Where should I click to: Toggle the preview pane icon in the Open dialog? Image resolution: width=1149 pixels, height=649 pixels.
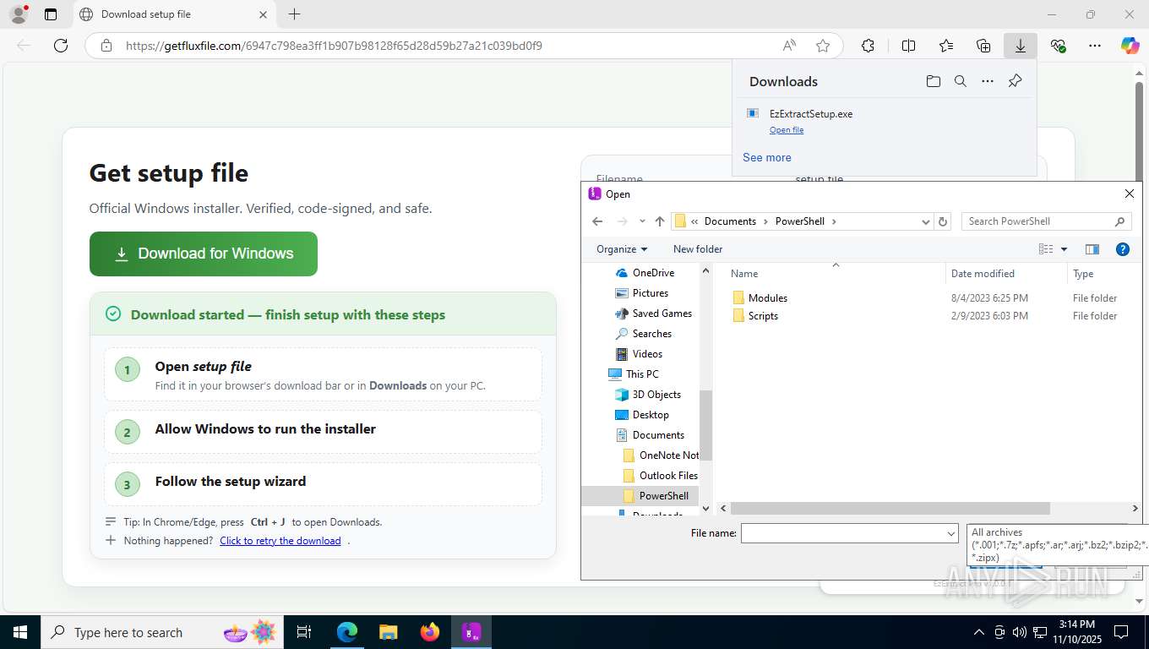(x=1092, y=249)
